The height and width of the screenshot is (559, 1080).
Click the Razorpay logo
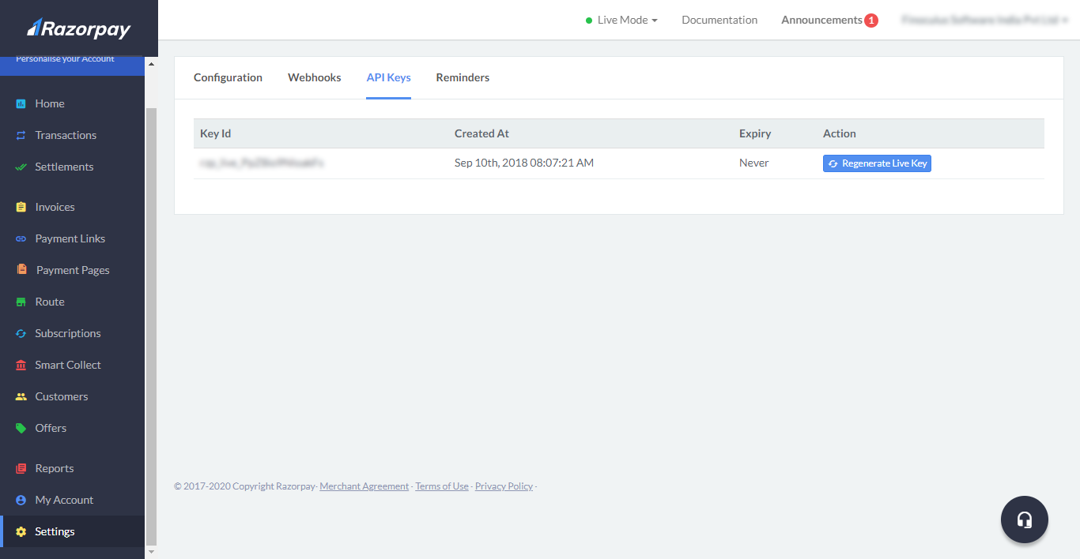[79, 29]
